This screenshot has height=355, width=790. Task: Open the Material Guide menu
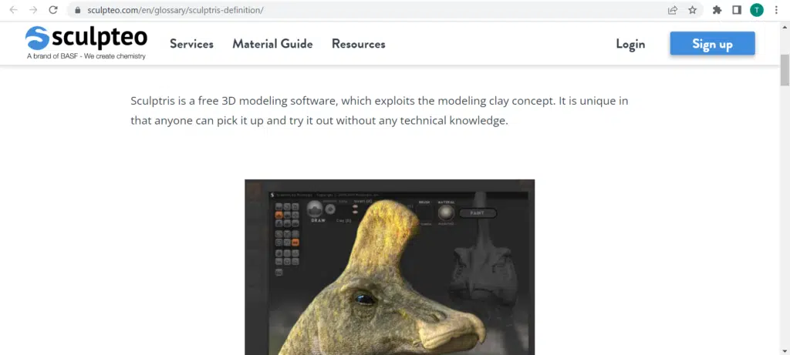272,44
